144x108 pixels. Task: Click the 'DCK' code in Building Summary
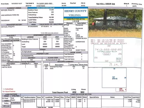tap(46, 68)
